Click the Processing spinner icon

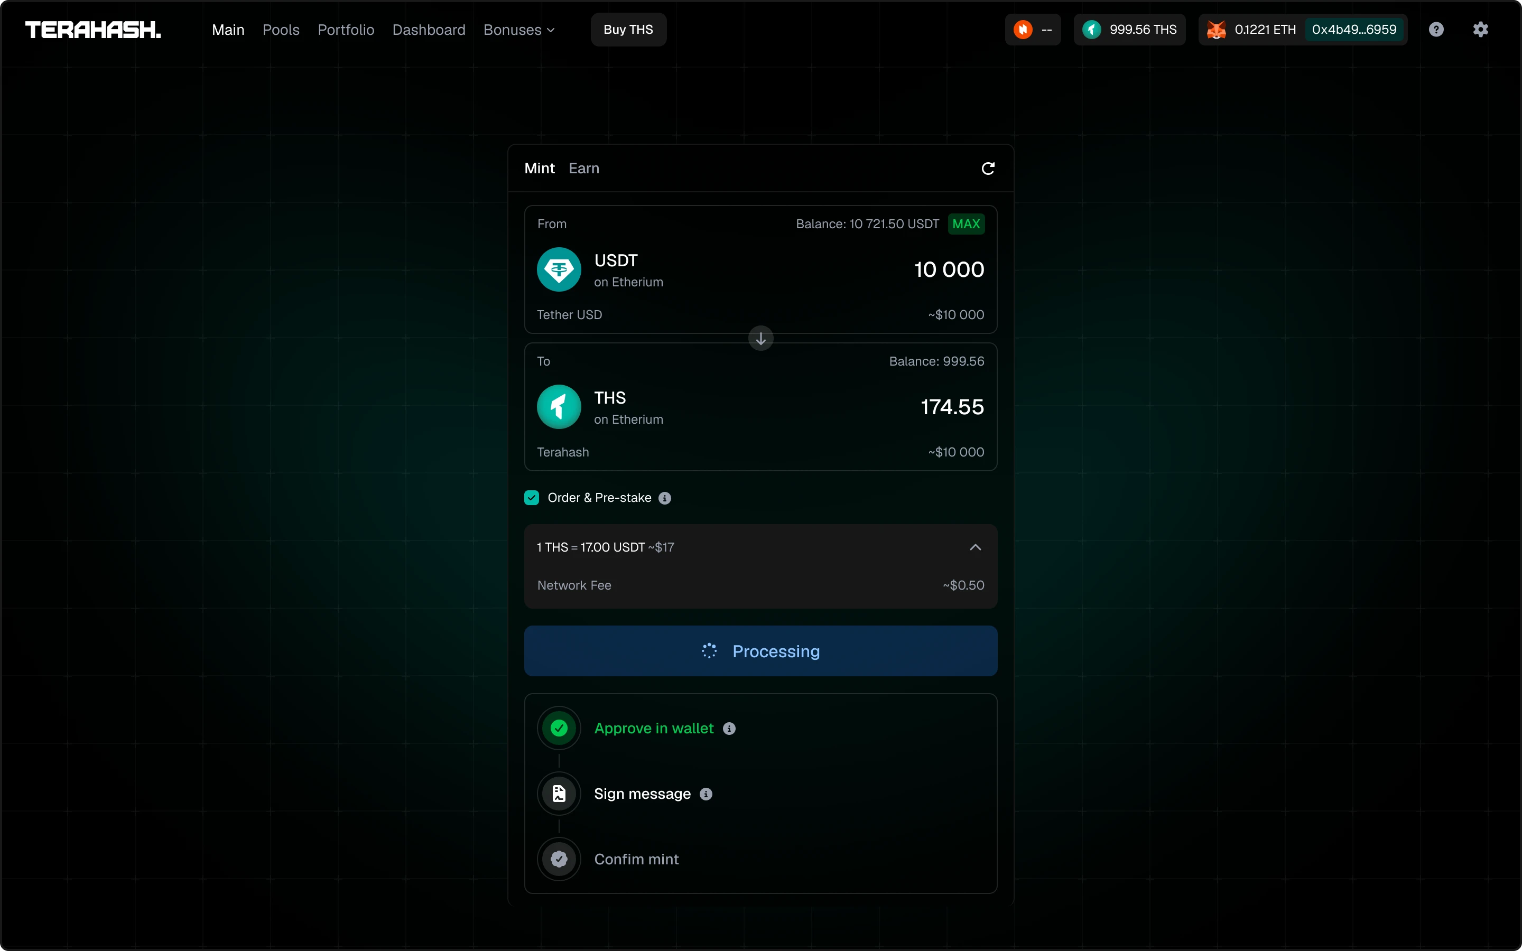(x=709, y=651)
